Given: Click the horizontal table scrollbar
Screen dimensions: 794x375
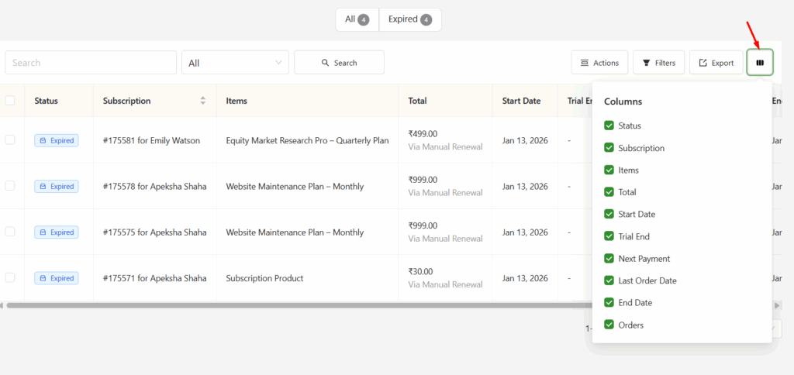Looking at the screenshot, I should coord(295,305).
